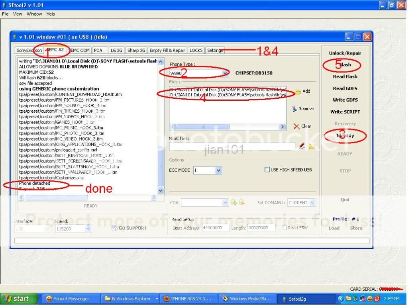Click the Setool2g taskbar button

coord(306,299)
